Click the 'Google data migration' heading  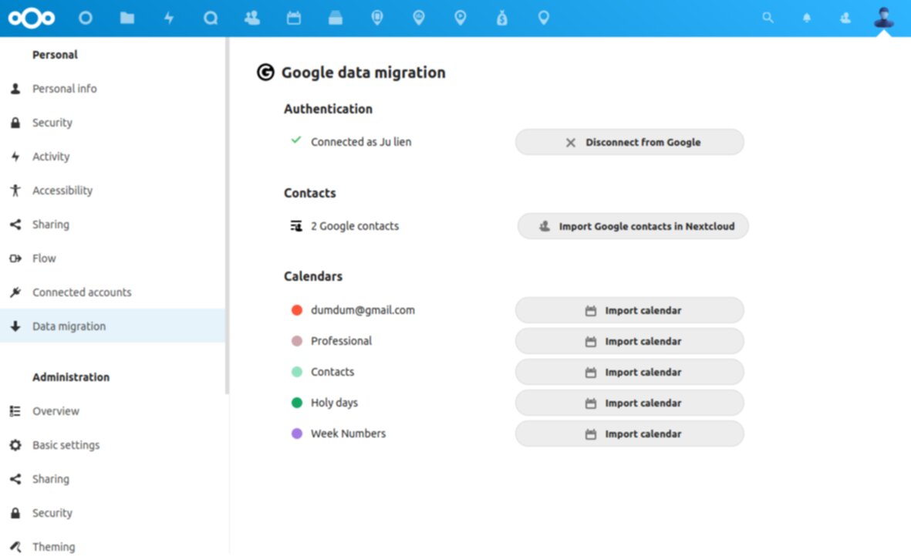pos(363,73)
